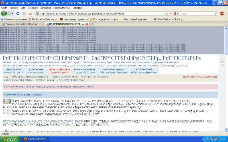This screenshot has width=228, height=142.
Task: Click the browser Back arrow button
Action: click(4, 13)
